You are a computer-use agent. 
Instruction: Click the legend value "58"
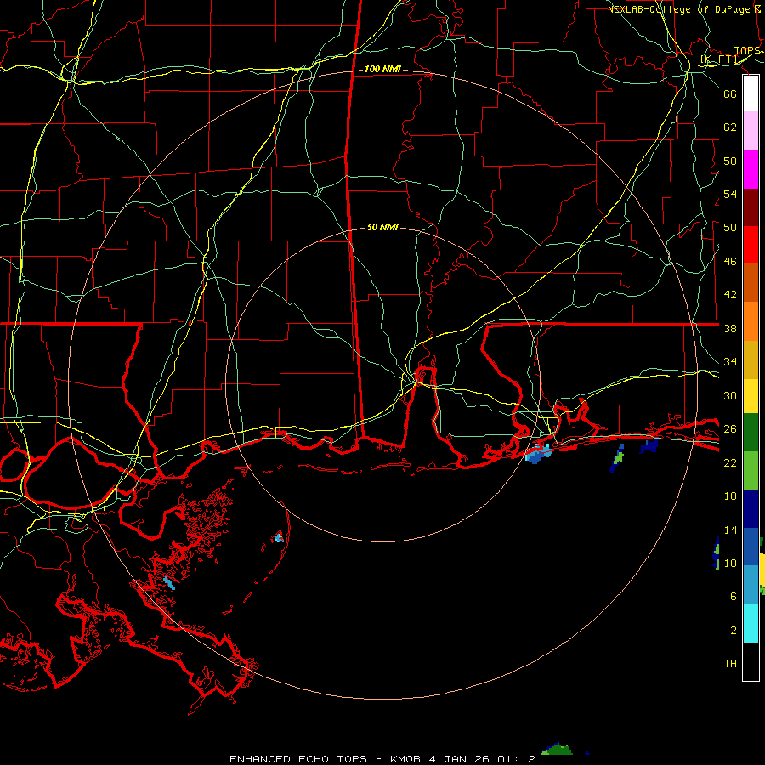pyautogui.click(x=730, y=161)
